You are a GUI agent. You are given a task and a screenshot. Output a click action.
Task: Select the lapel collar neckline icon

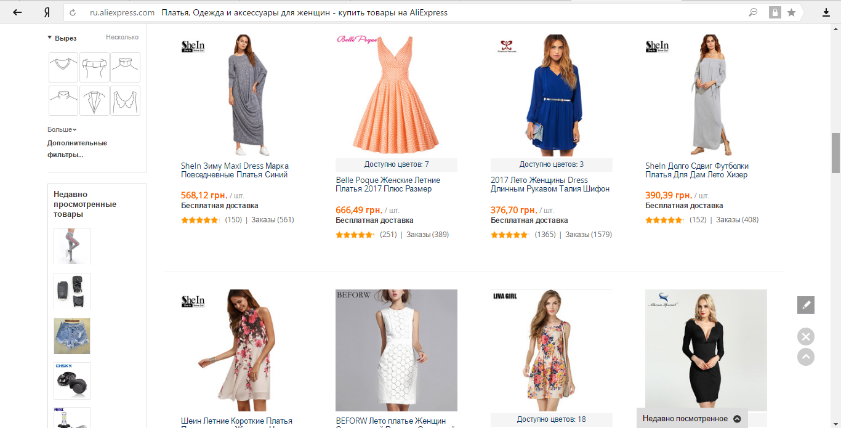(94, 100)
